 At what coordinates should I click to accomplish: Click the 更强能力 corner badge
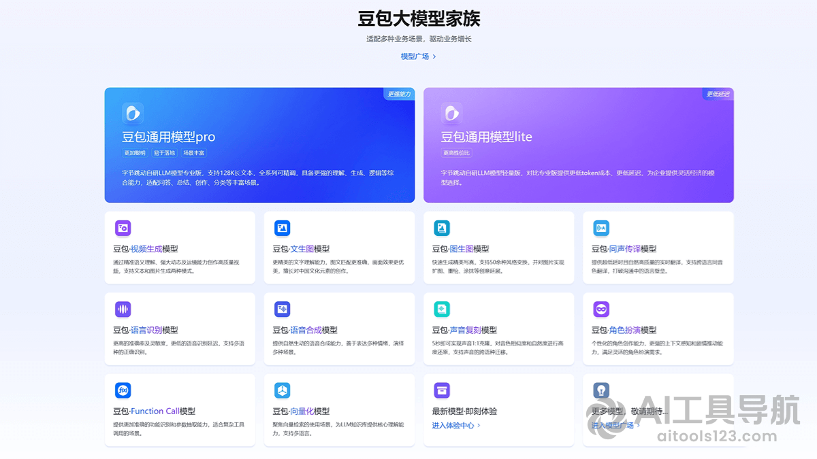point(400,94)
